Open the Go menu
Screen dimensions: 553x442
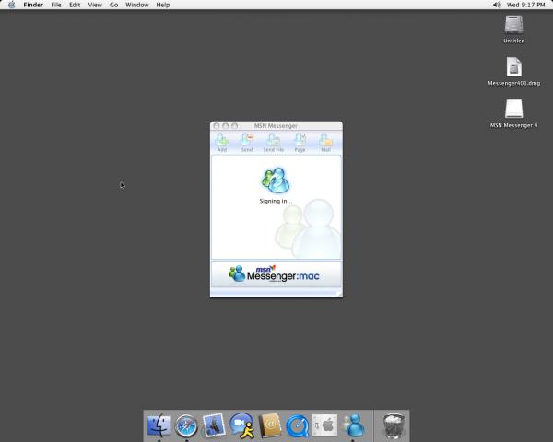113,5
